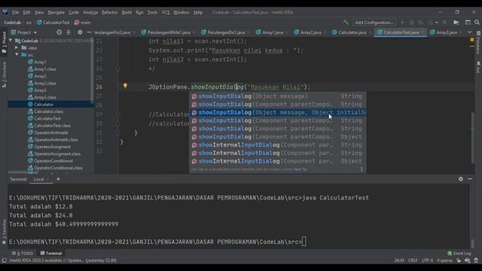Open Search Everywhere magnifier icon
This screenshot has height=271, width=482.
[477, 22]
